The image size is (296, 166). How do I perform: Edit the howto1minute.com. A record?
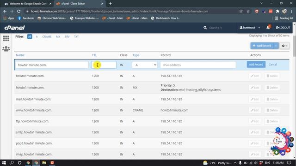[255, 76]
